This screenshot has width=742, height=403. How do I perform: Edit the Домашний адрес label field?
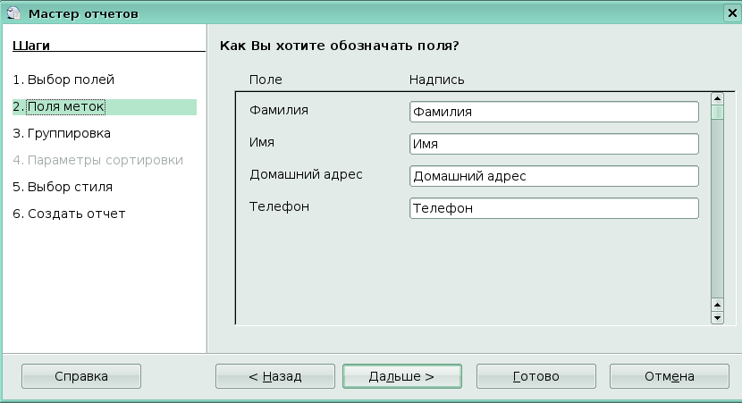[553, 176]
